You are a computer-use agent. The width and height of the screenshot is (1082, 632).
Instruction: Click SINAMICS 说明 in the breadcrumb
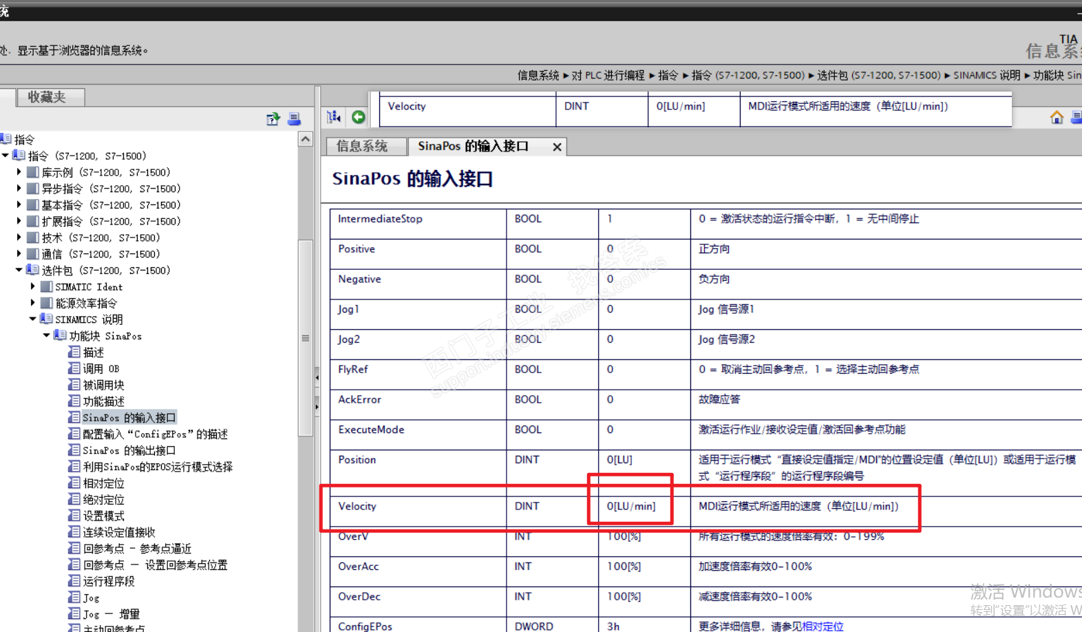tap(986, 75)
